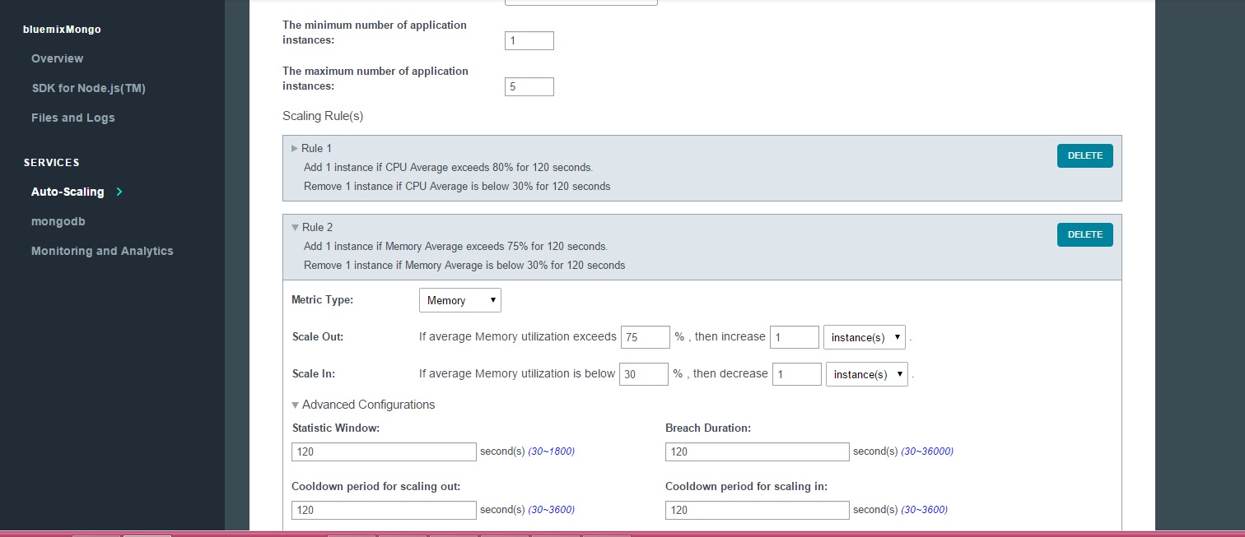Image resolution: width=1245 pixels, height=537 pixels.
Task: Delete Rule 2 for Memory Average
Action: click(1084, 234)
